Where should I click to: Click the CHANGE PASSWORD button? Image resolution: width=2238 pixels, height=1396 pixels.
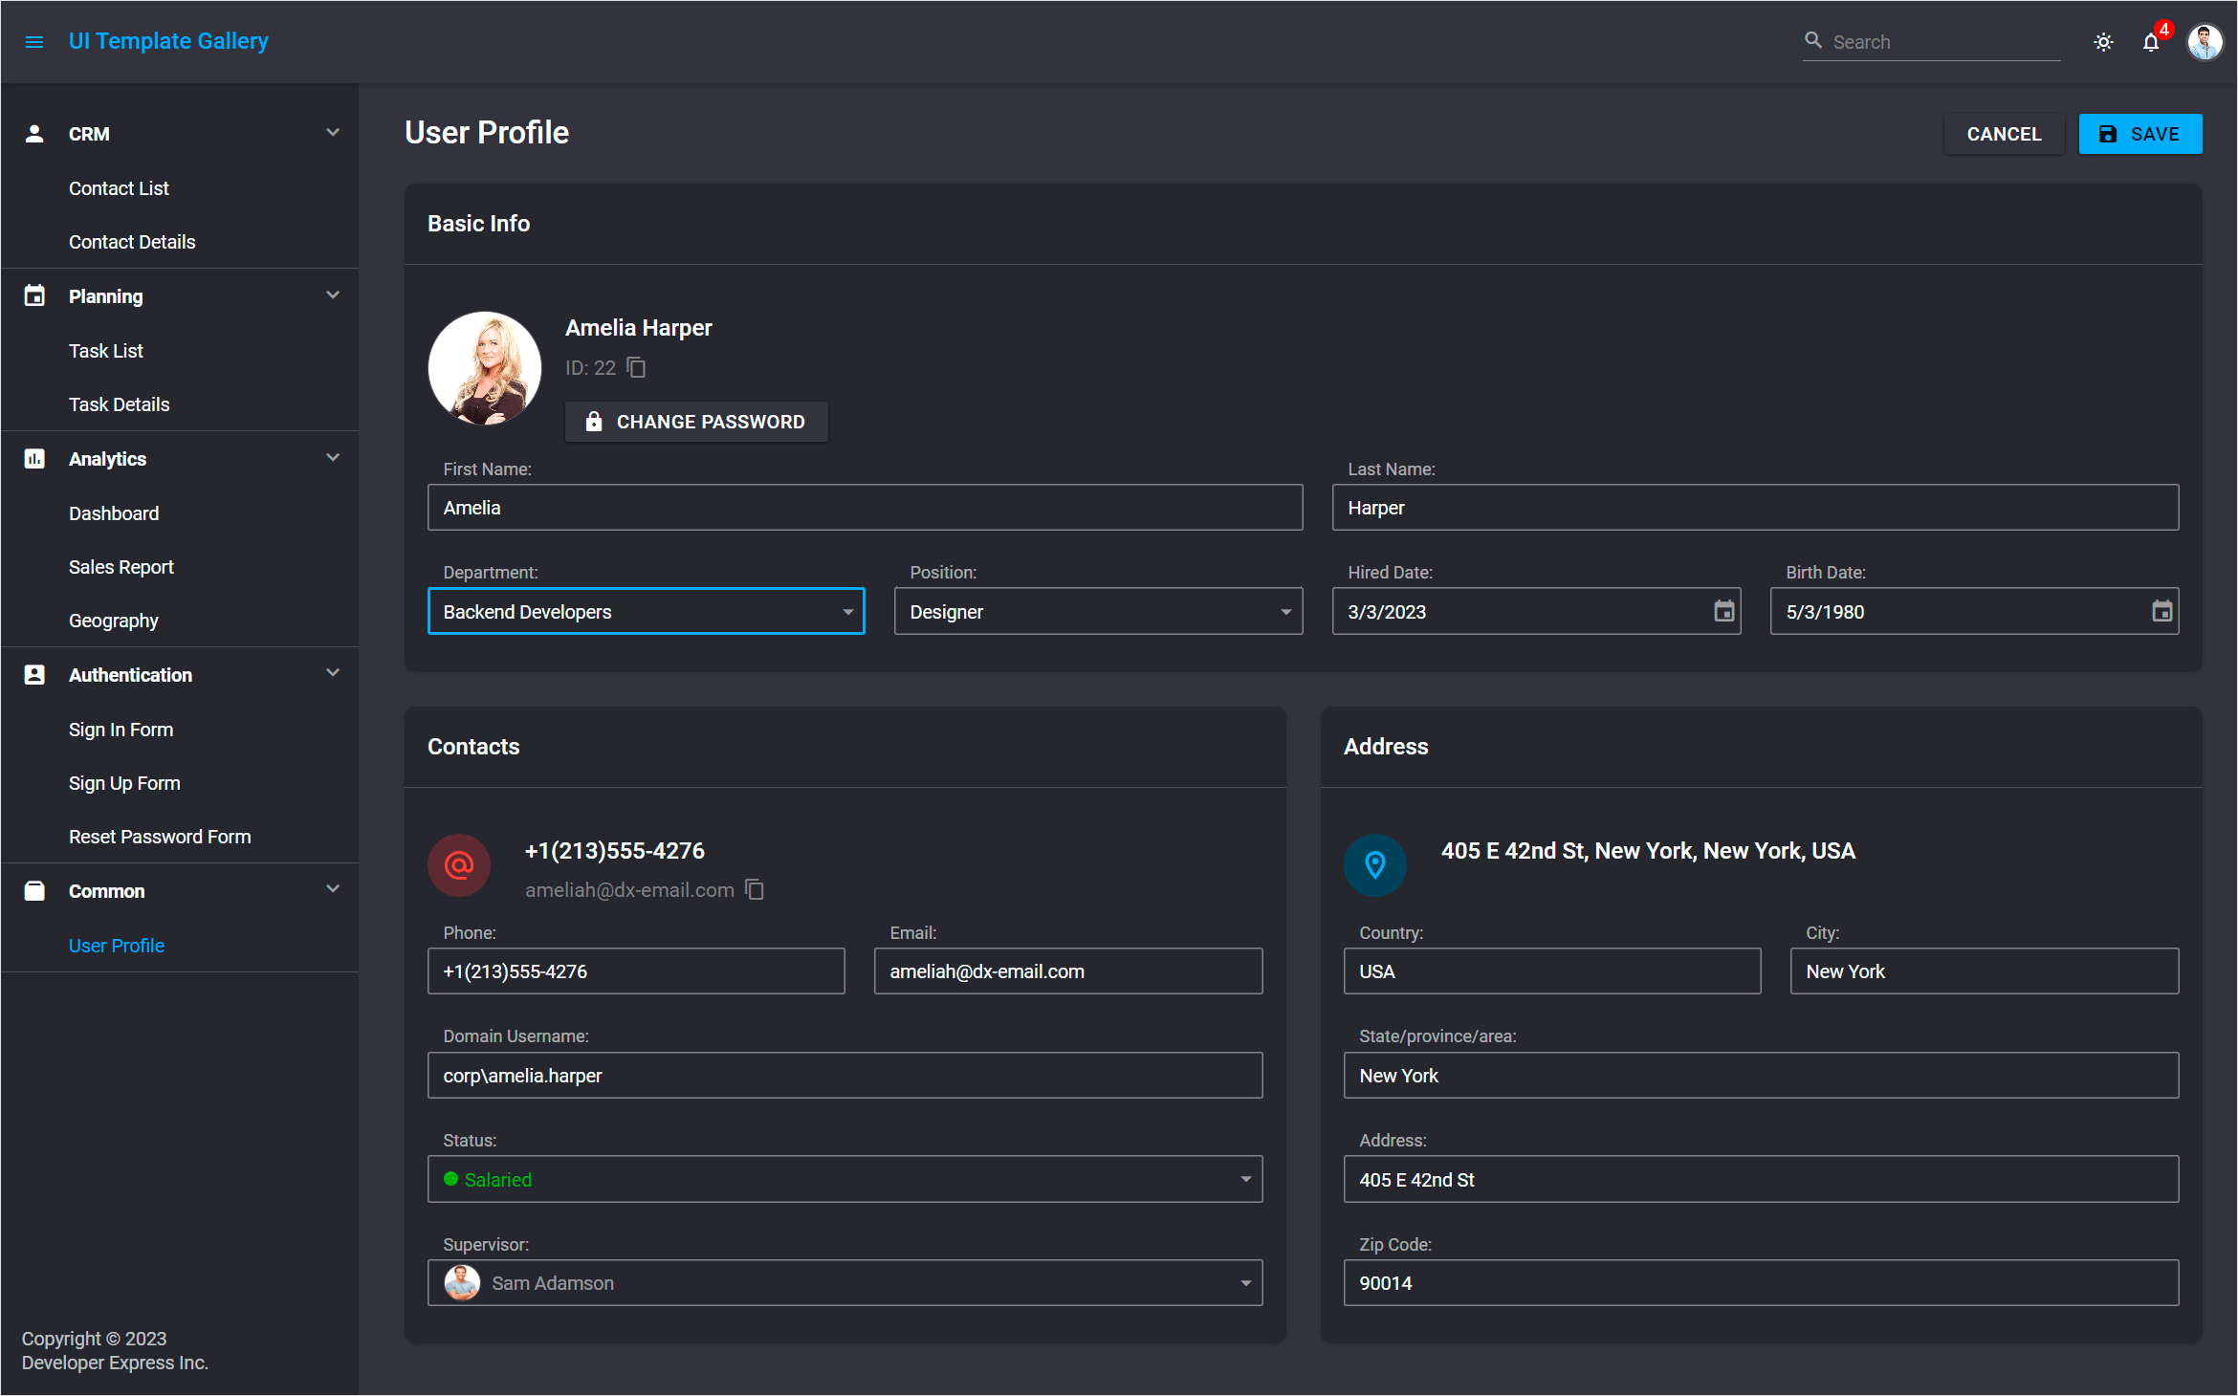[696, 421]
